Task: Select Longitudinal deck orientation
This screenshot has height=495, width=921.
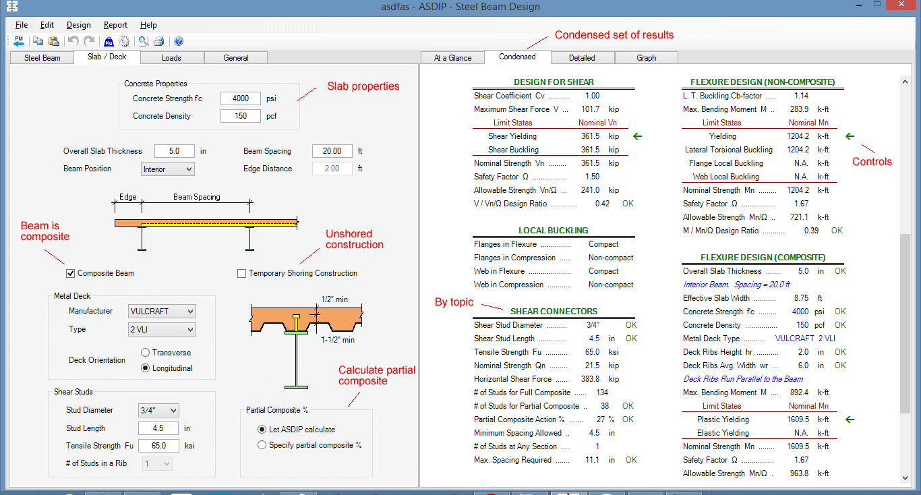Action: click(145, 368)
